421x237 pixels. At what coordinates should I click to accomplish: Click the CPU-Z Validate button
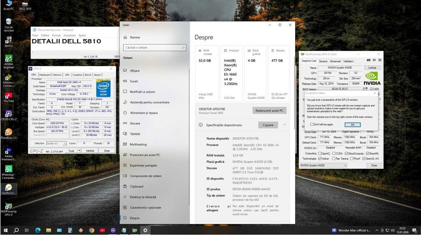click(x=90, y=151)
